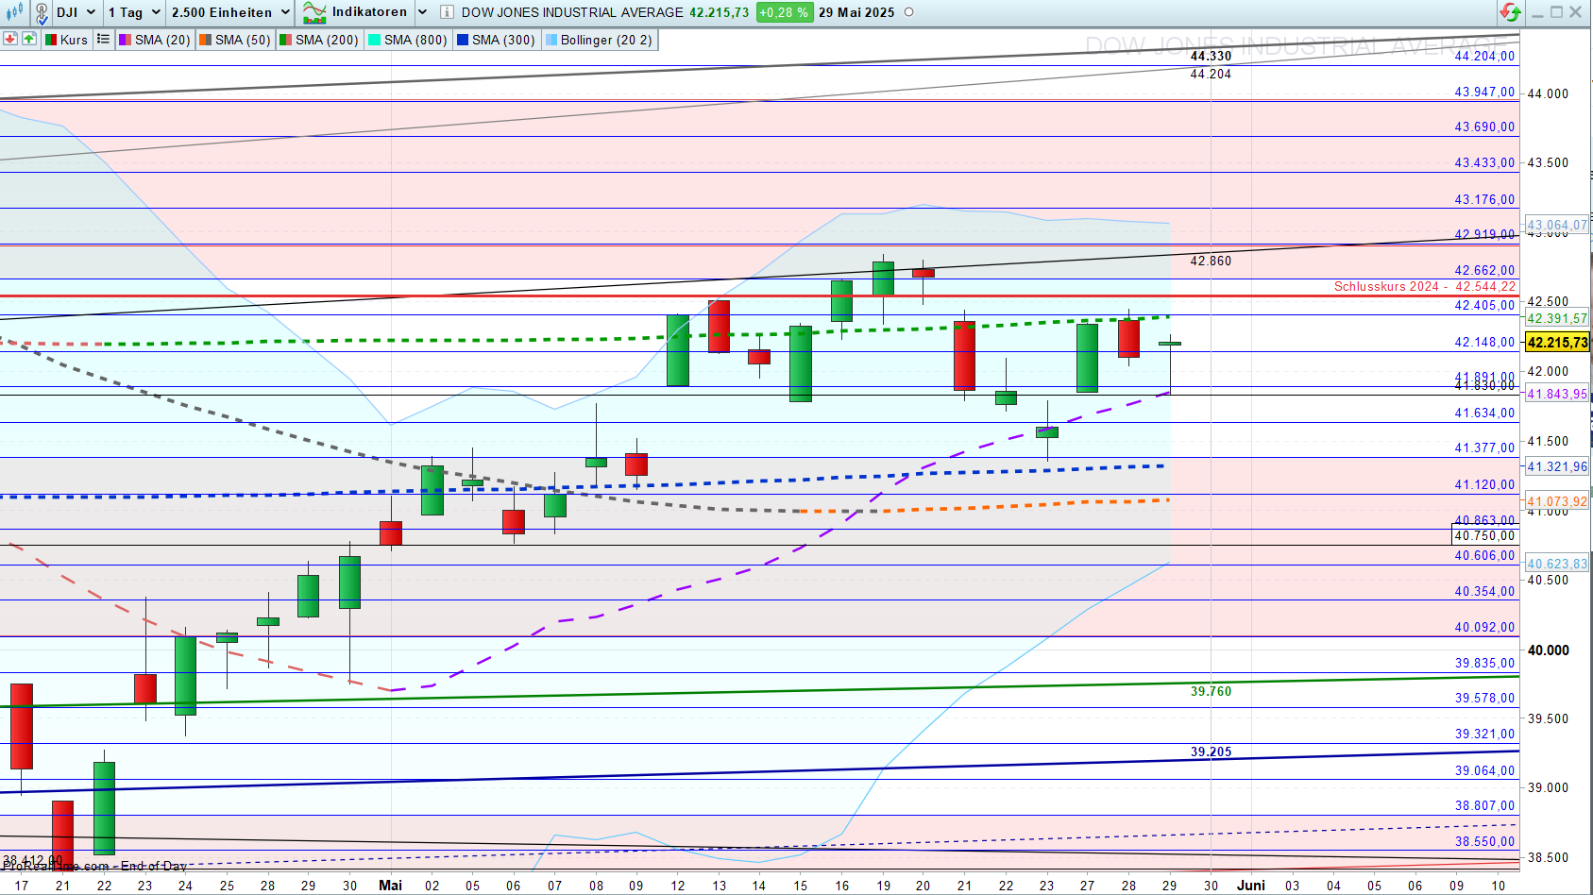The width and height of the screenshot is (1593, 895).
Task: Open the Indikatoren chart icon
Action: (314, 12)
